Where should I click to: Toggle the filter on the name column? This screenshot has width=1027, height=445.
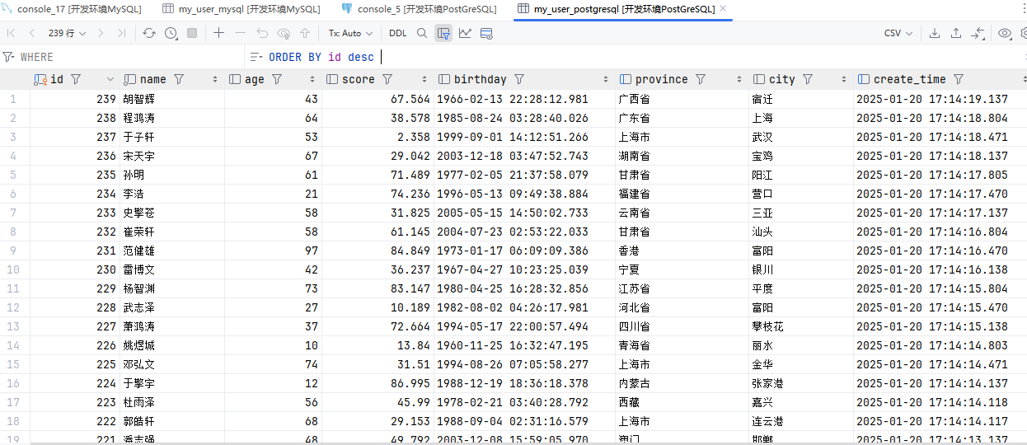179,79
